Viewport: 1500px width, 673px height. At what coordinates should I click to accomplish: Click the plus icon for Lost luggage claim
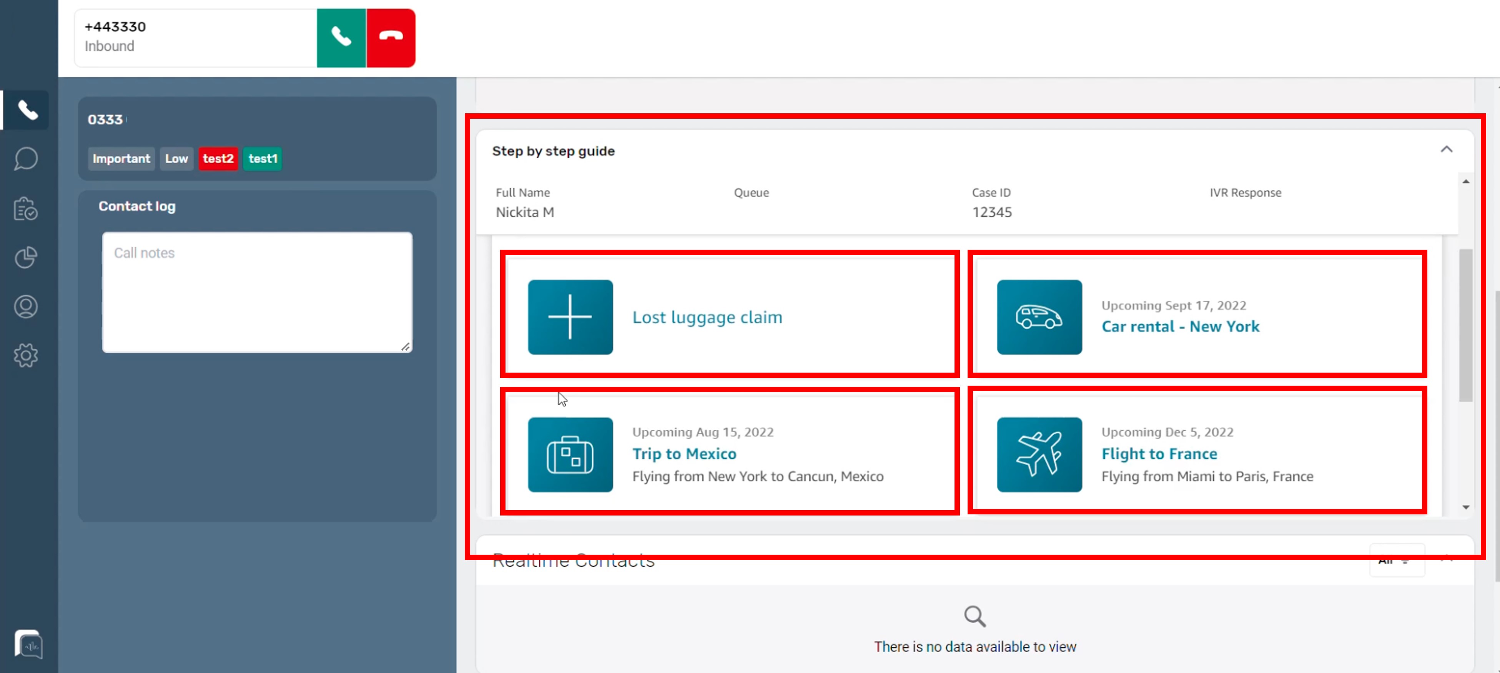569,317
